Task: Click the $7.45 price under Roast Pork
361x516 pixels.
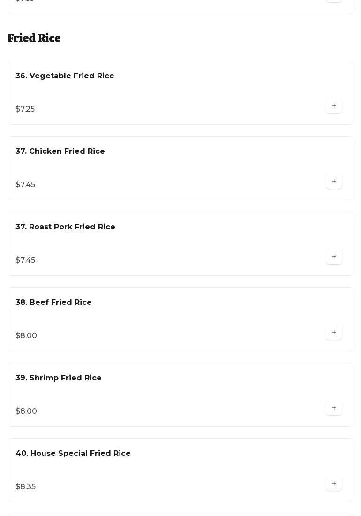Action: [25, 260]
